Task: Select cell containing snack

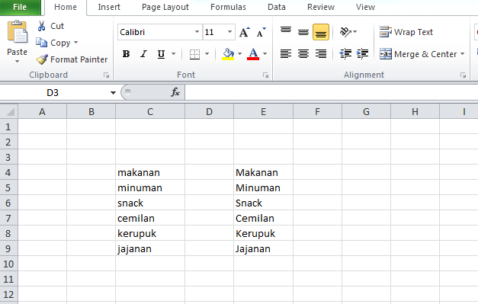Action: coord(150,203)
